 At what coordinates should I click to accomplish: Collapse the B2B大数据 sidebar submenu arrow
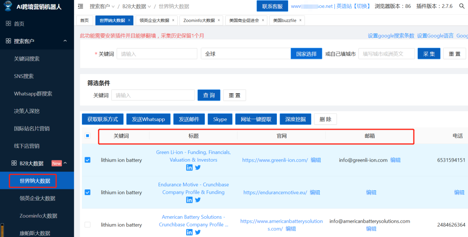[65, 163]
